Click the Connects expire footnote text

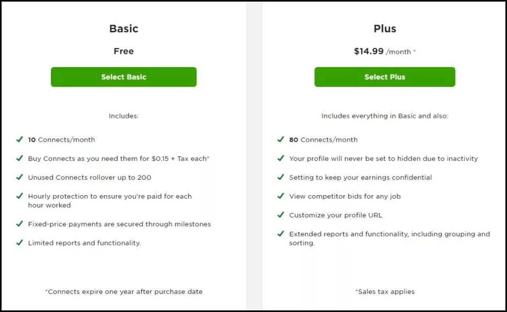click(124, 292)
